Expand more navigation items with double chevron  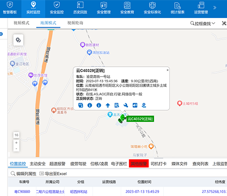click(214, 8)
